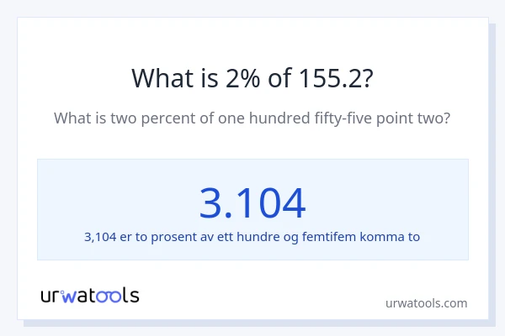
Task: Click '2%' in the heading
Action: [238, 78]
